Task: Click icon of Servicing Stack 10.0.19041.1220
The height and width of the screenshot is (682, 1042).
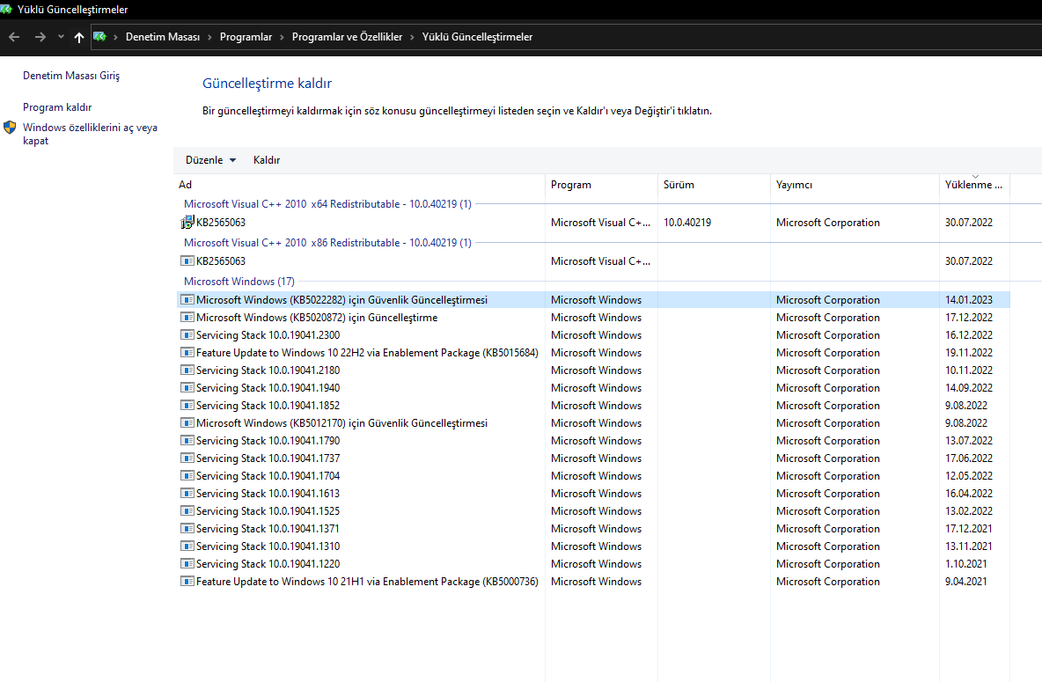Action: click(x=187, y=564)
